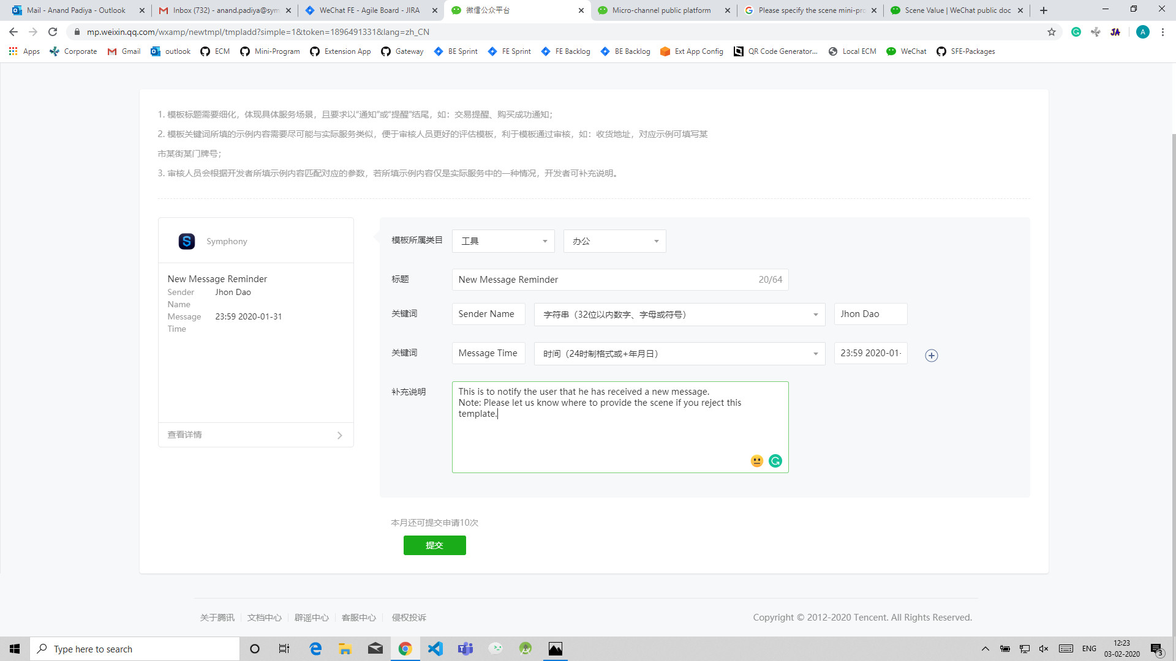Reload the current page
Viewport: 1176px width, 661px height.
(53, 32)
